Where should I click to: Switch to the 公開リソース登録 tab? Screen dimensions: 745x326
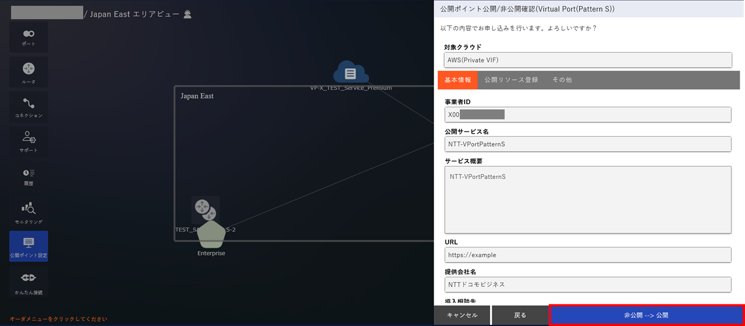pos(511,80)
